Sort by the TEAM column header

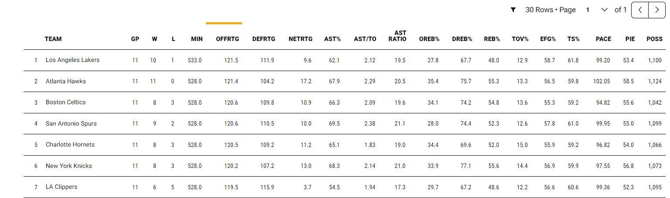[53, 39]
